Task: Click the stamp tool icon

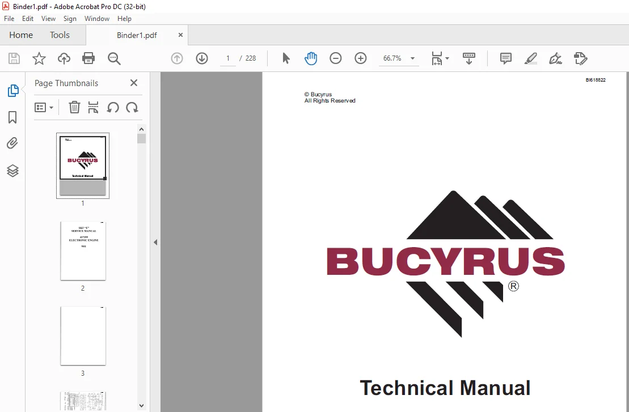Action: tap(580, 58)
